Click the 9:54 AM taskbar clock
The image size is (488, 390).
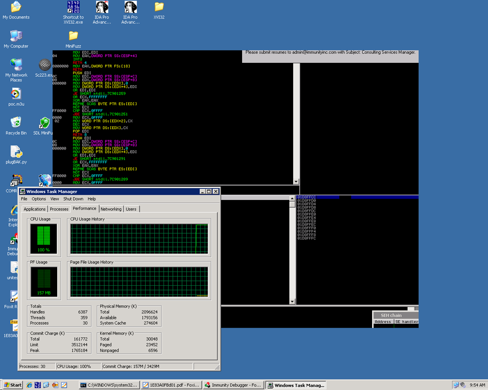tap(477, 385)
